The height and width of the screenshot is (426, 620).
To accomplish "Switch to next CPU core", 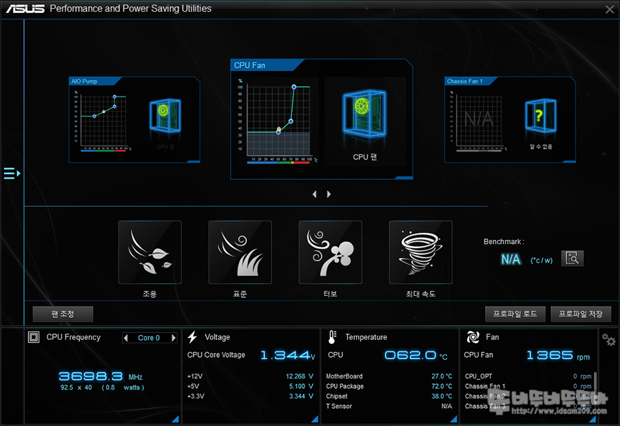I will pyautogui.click(x=173, y=338).
